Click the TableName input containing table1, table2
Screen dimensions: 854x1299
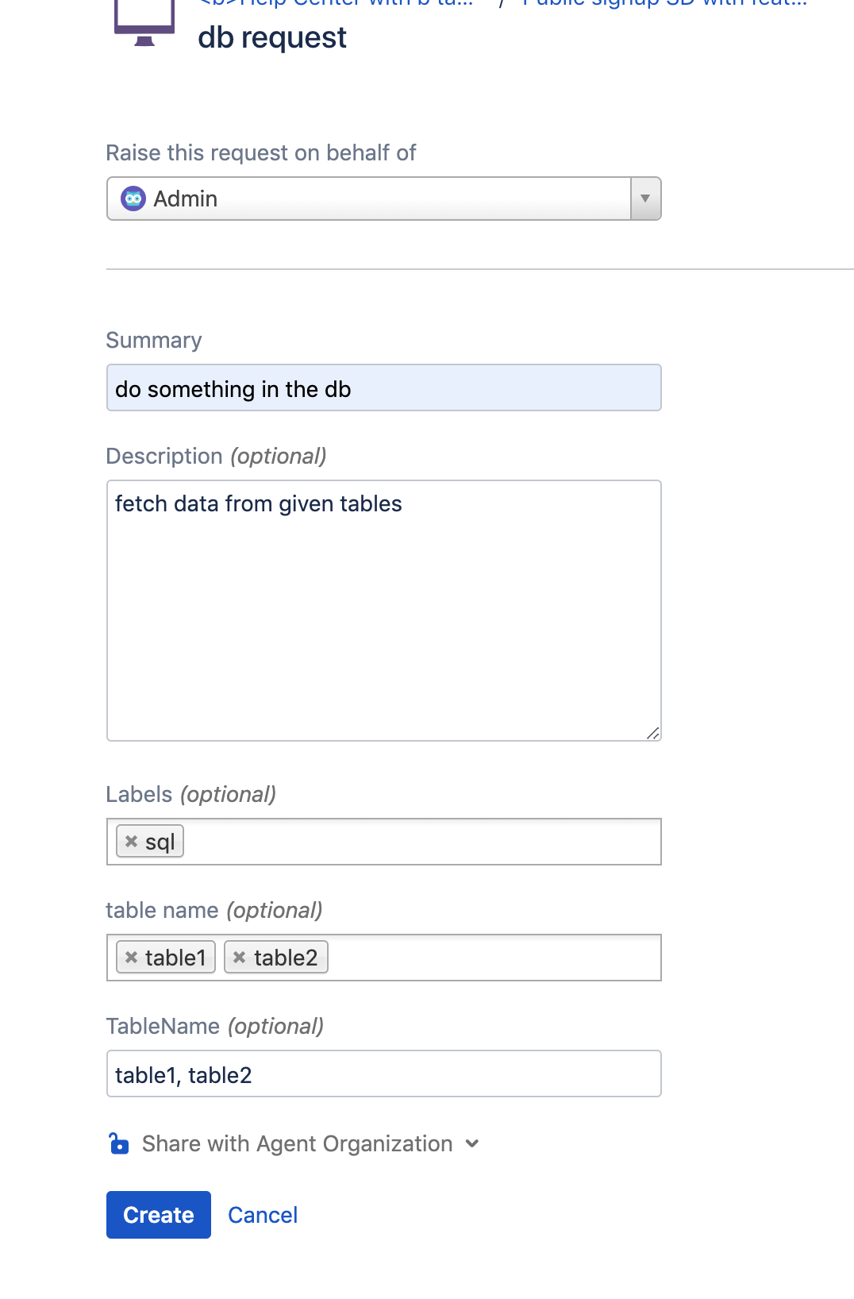click(x=383, y=1074)
